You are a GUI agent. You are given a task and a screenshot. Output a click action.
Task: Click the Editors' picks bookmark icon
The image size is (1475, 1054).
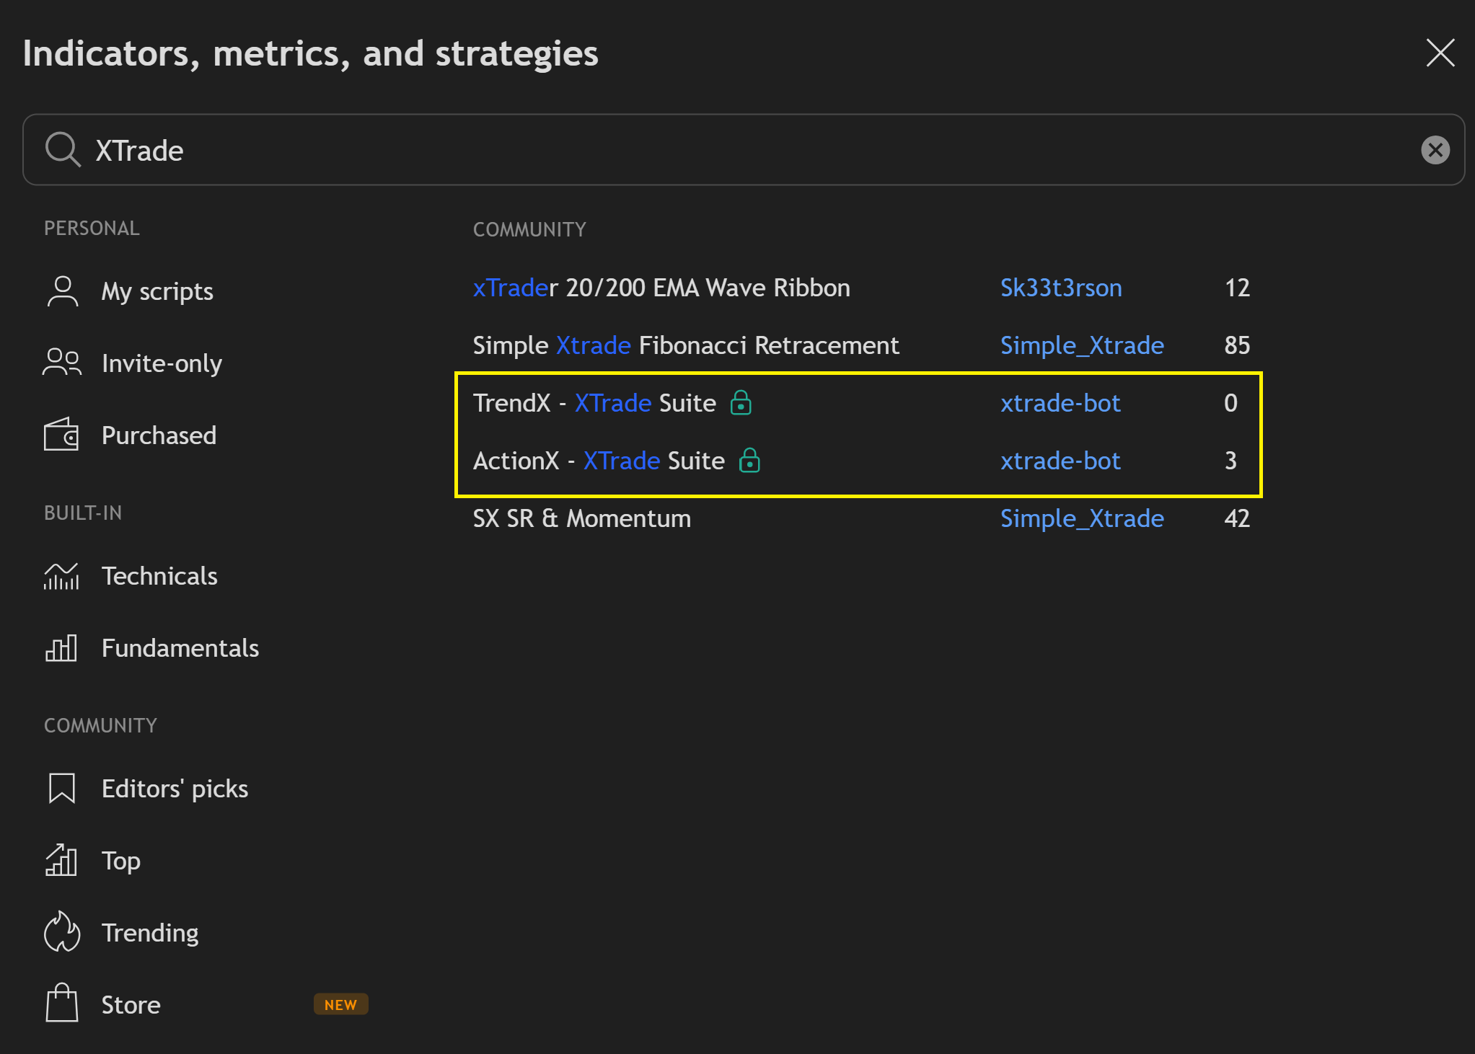click(x=61, y=788)
